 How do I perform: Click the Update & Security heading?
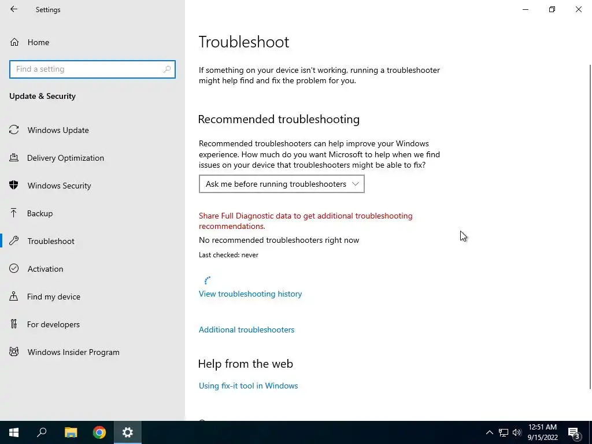tap(42, 96)
